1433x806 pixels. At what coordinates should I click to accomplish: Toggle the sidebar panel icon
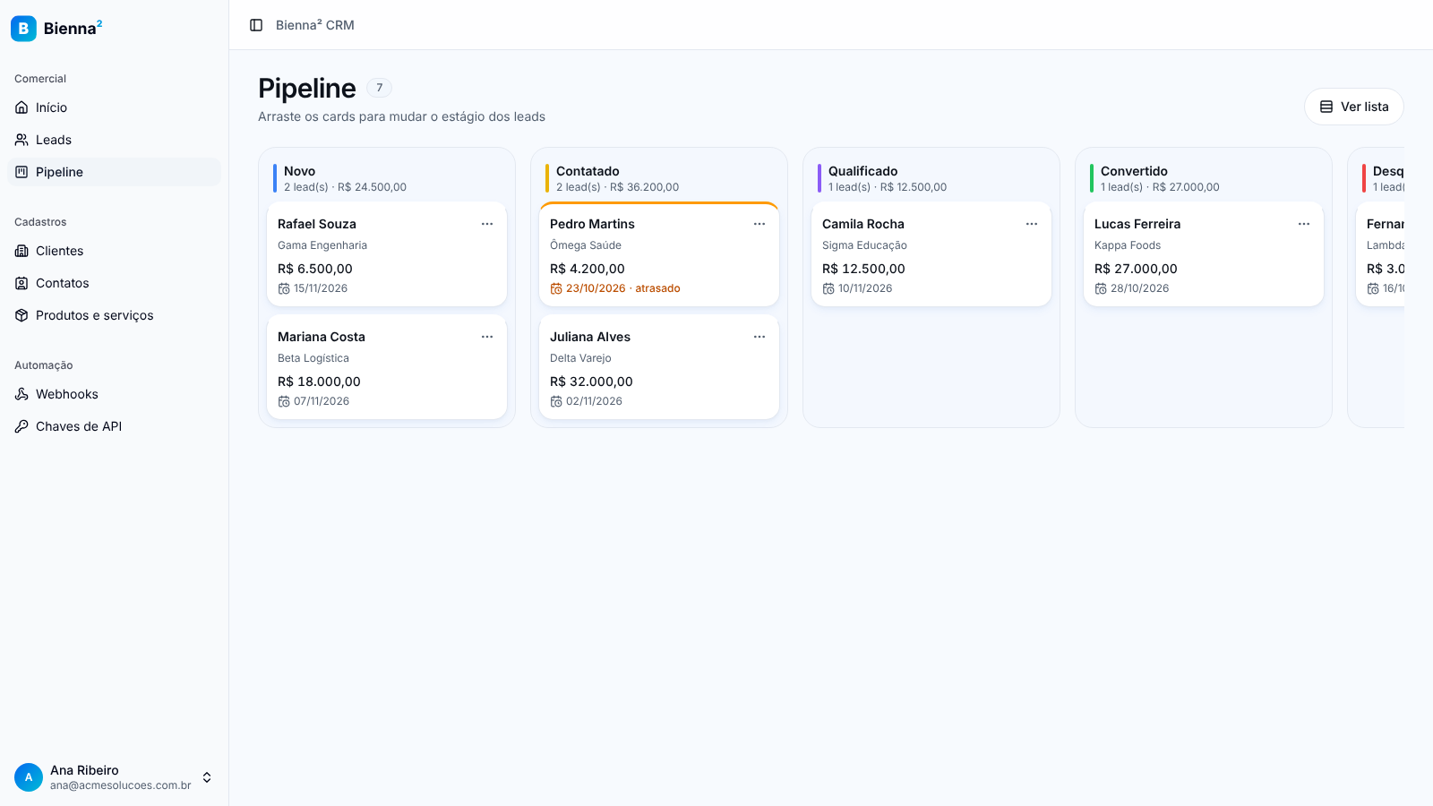[256, 25]
